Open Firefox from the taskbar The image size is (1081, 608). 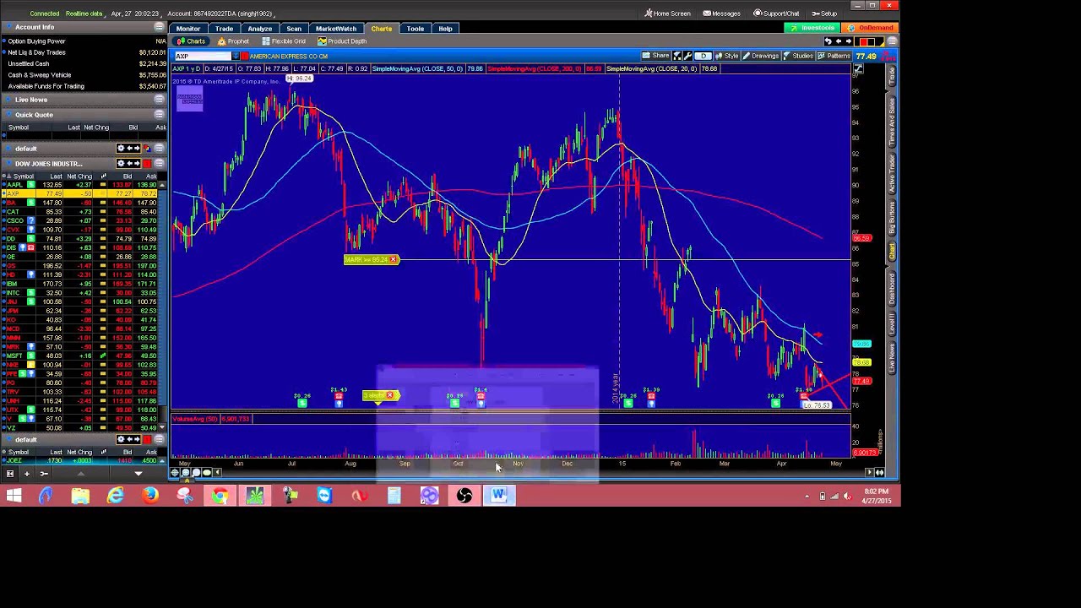tap(150, 496)
